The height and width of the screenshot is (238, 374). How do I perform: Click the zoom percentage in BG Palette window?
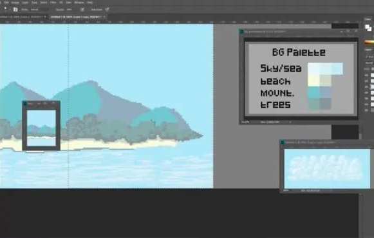tap(245, 122)
